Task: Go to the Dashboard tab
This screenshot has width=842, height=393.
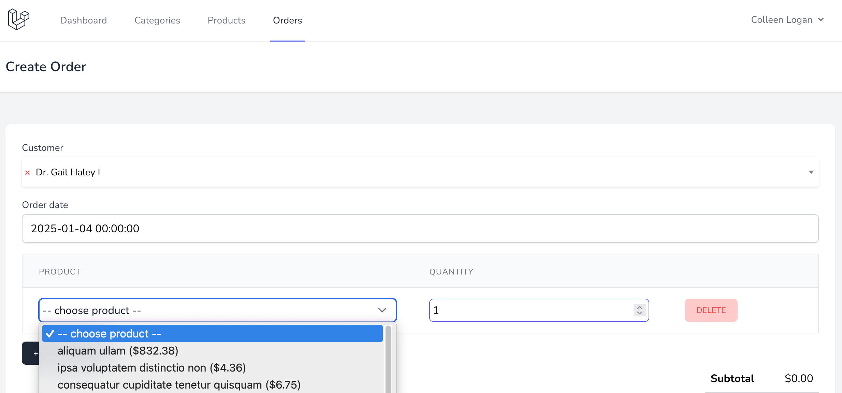Action: point(84,20)
